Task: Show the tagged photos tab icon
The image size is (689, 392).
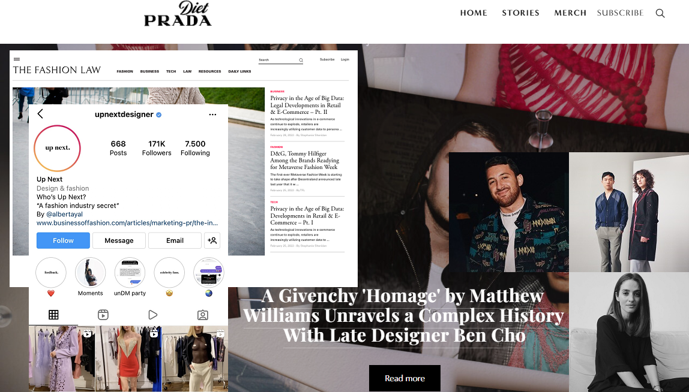Action: coord(203,315)
